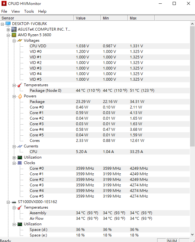Image resolution: width=195 pixels, height=242 pixels.
Task: Click the 51 °C (123 °F) max temperature
Action: [142, 91]
